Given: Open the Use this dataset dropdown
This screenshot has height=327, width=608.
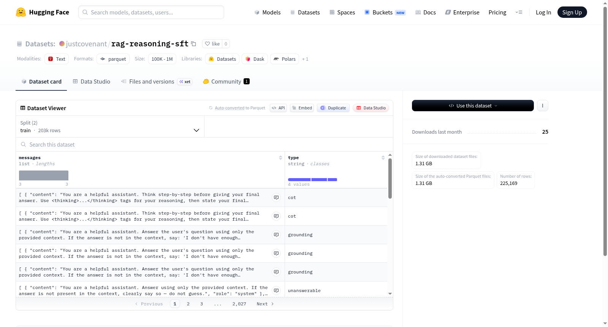Looking at the screenshot, I should tap(473, 106).
